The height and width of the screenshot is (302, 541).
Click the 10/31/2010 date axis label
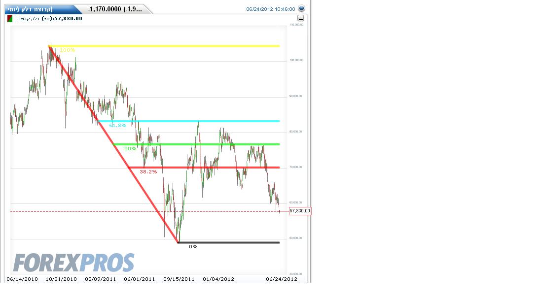[61, 279]
